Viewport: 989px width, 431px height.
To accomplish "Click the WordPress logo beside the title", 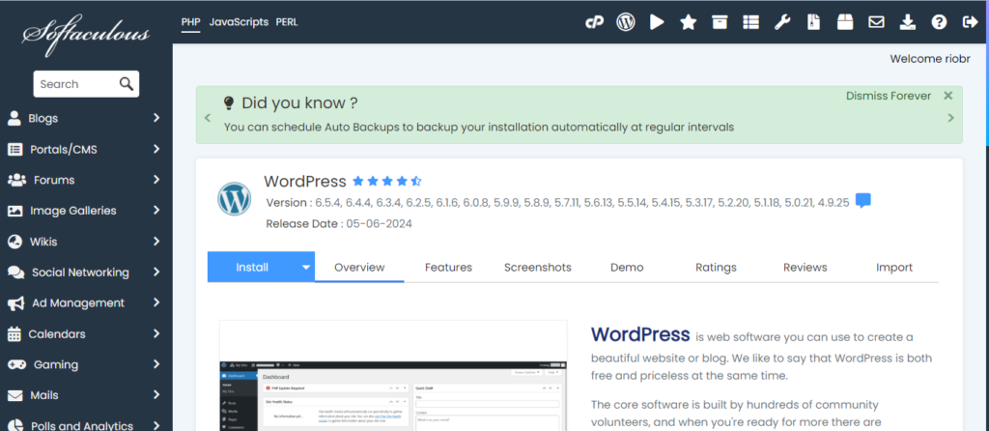I will [x=234, y=199].
